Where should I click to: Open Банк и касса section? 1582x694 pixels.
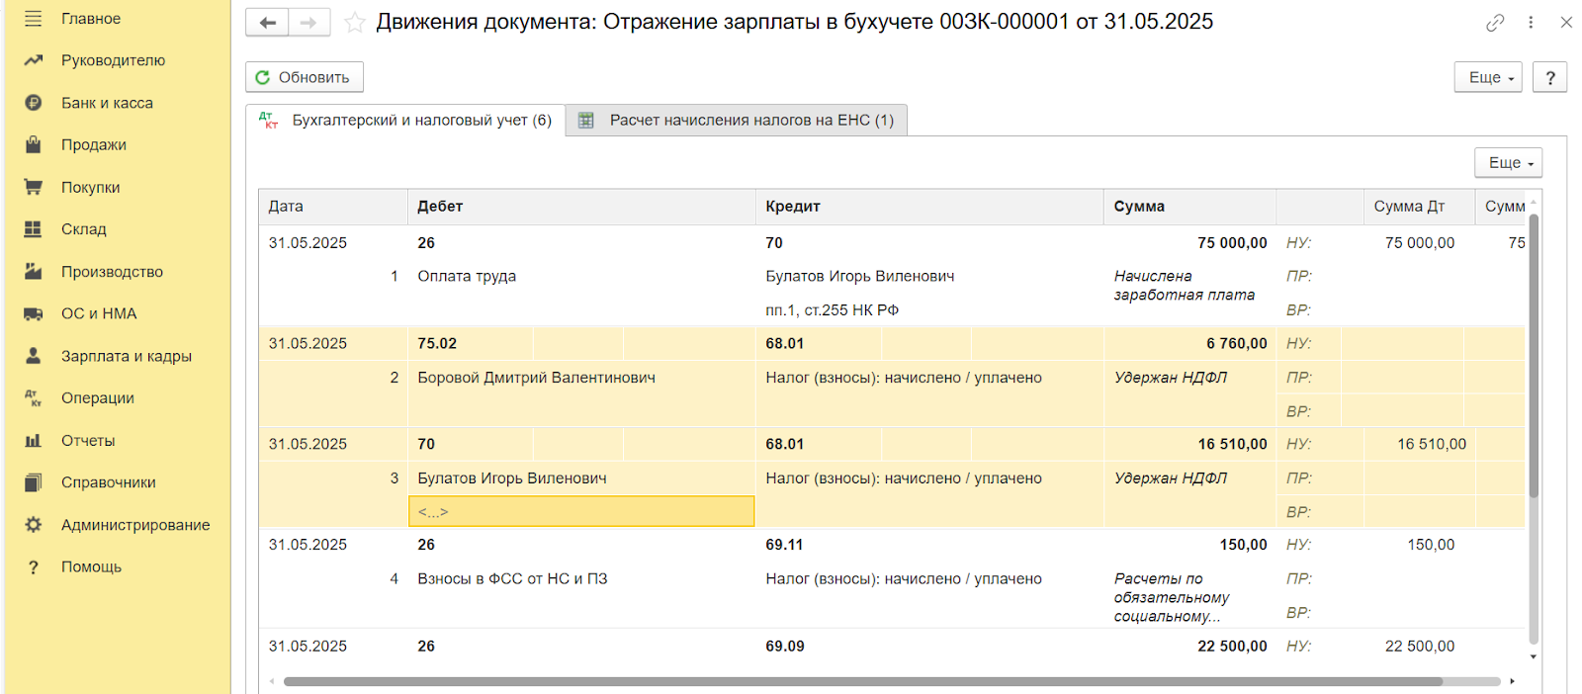point(107,103)
